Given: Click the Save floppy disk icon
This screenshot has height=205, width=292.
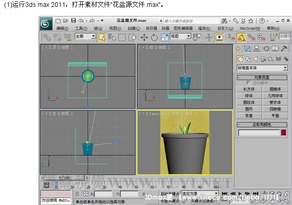Looking at the screenshot, I should tap(73, 21).
